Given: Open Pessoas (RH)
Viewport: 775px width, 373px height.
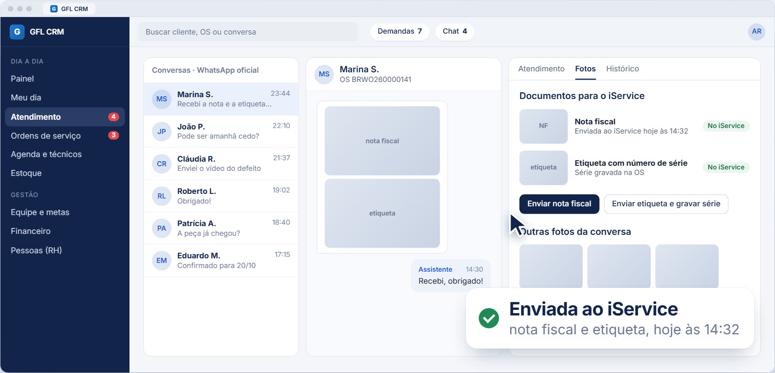Looking at the screenshot, I should [x=65, y=251].
